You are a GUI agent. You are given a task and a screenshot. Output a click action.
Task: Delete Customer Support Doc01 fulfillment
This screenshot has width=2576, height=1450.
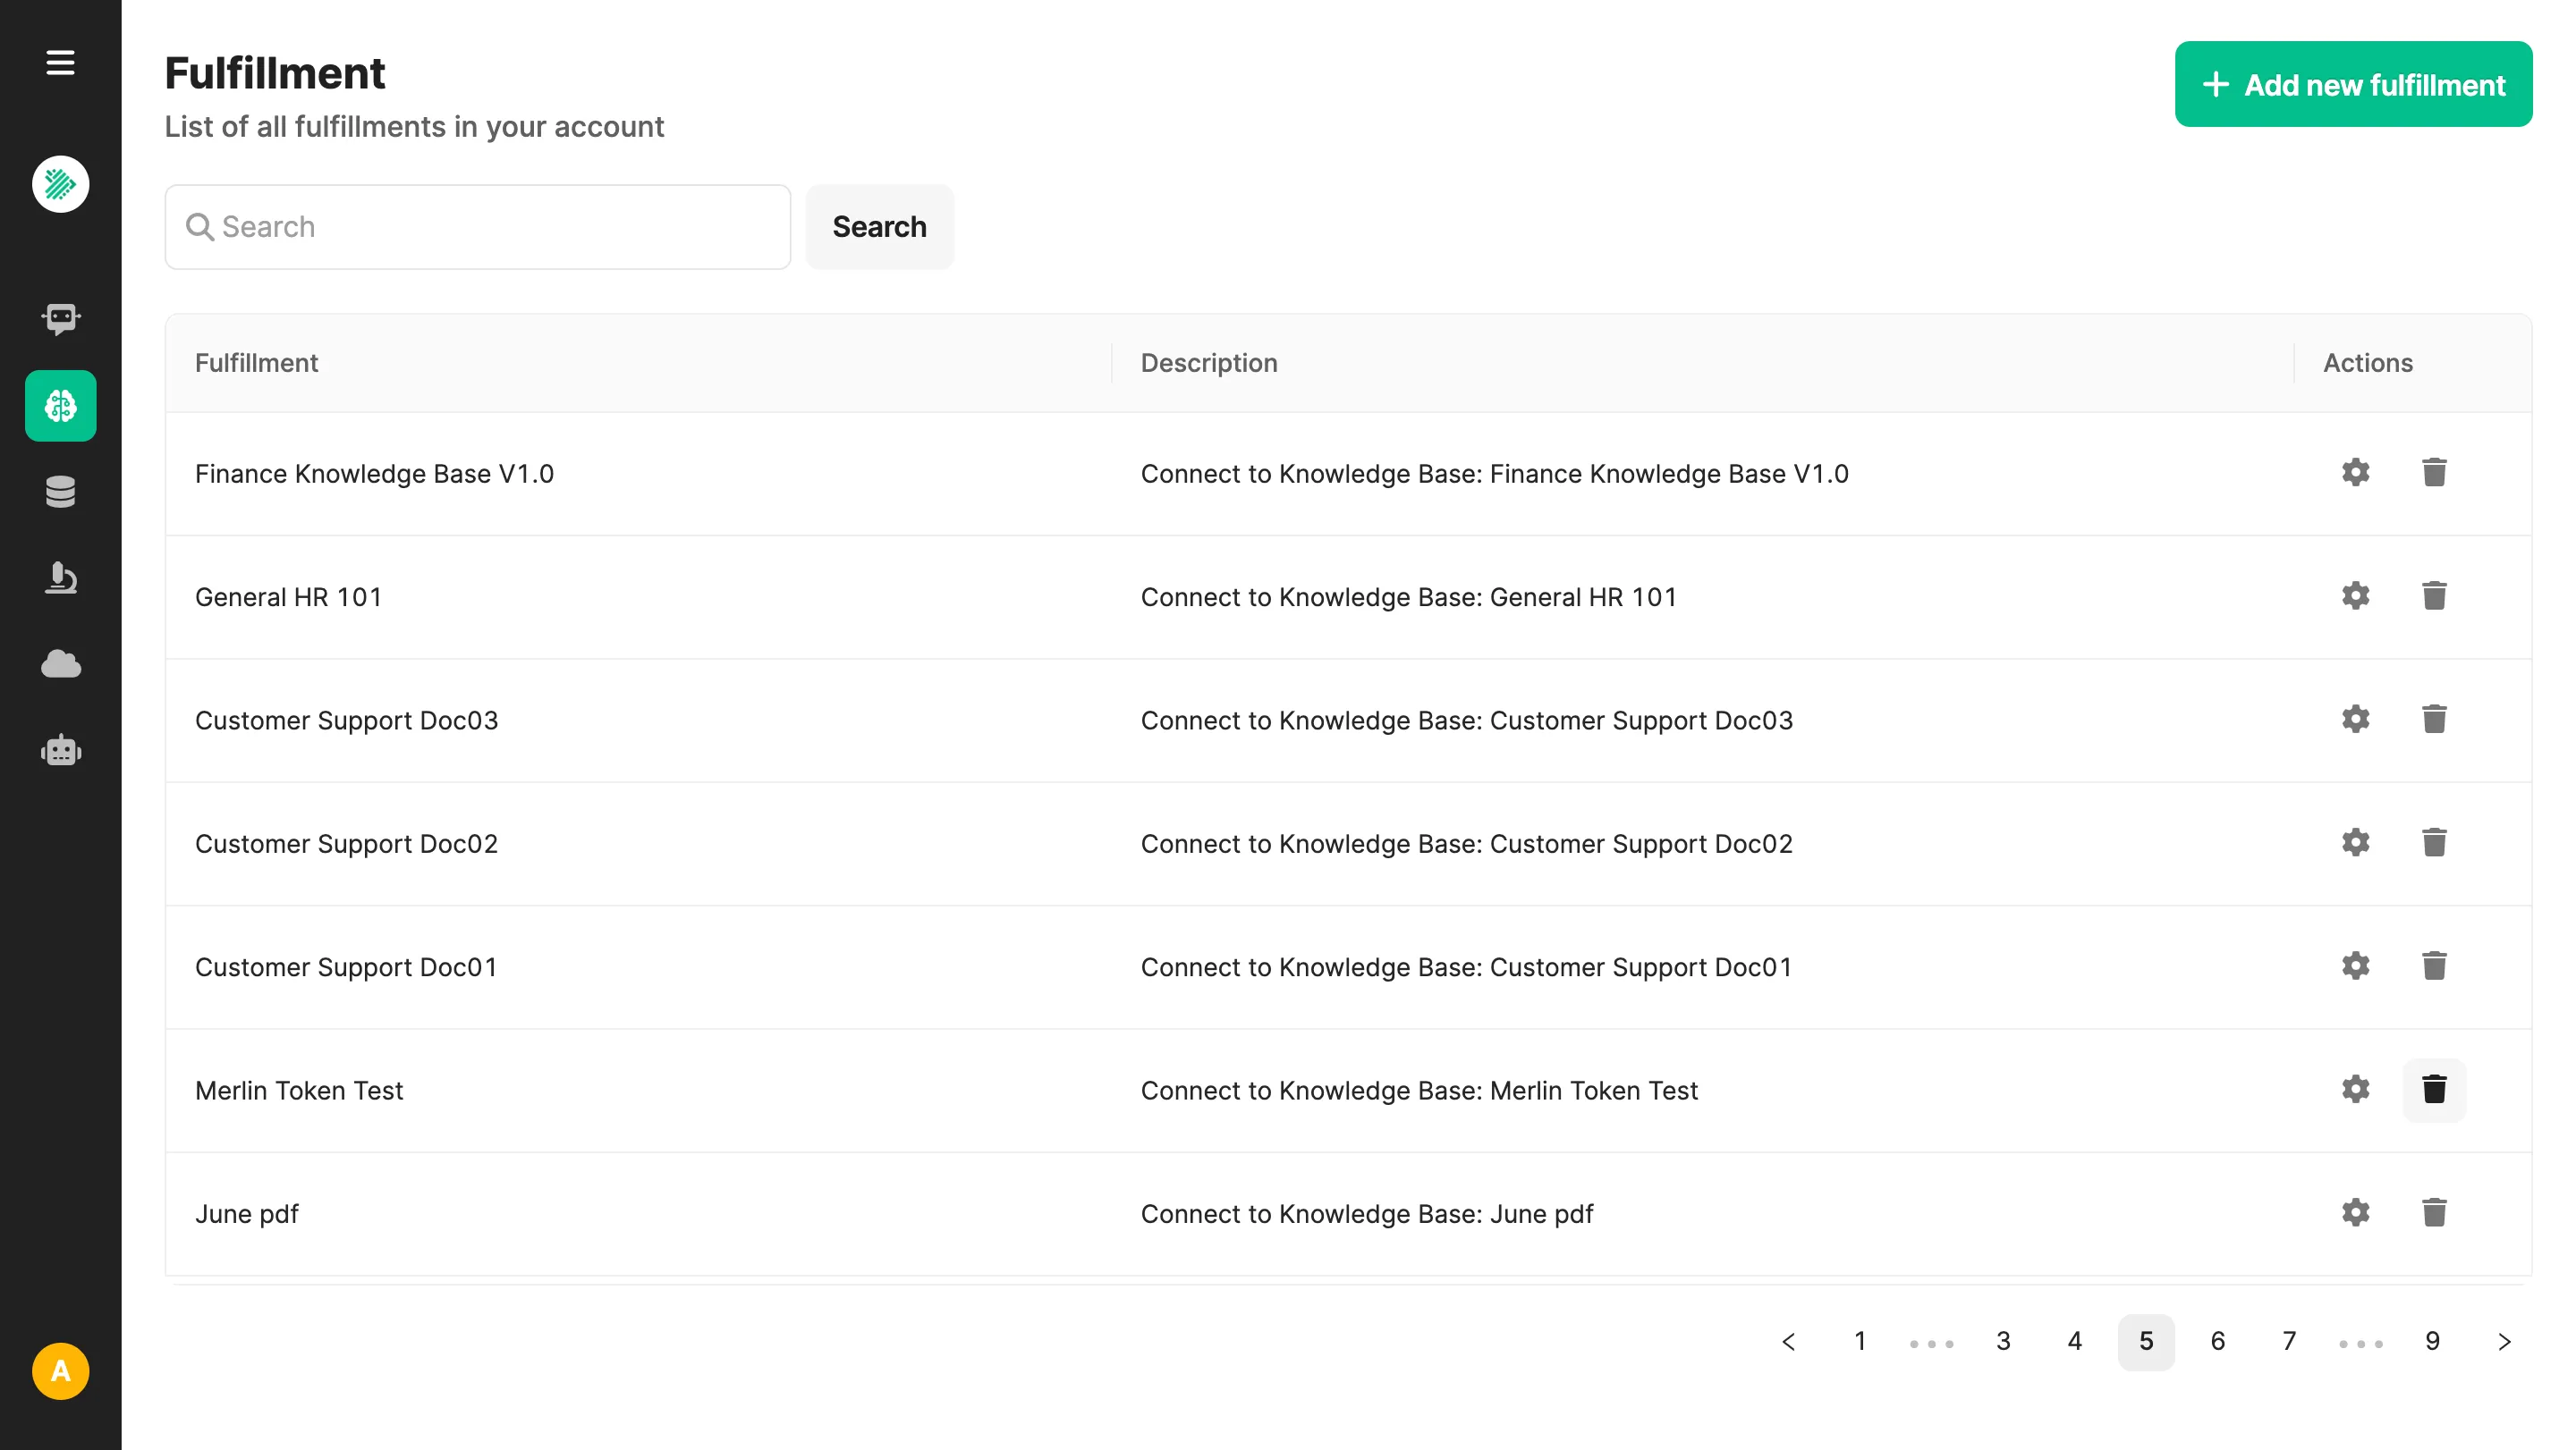tap(2434, 966)
